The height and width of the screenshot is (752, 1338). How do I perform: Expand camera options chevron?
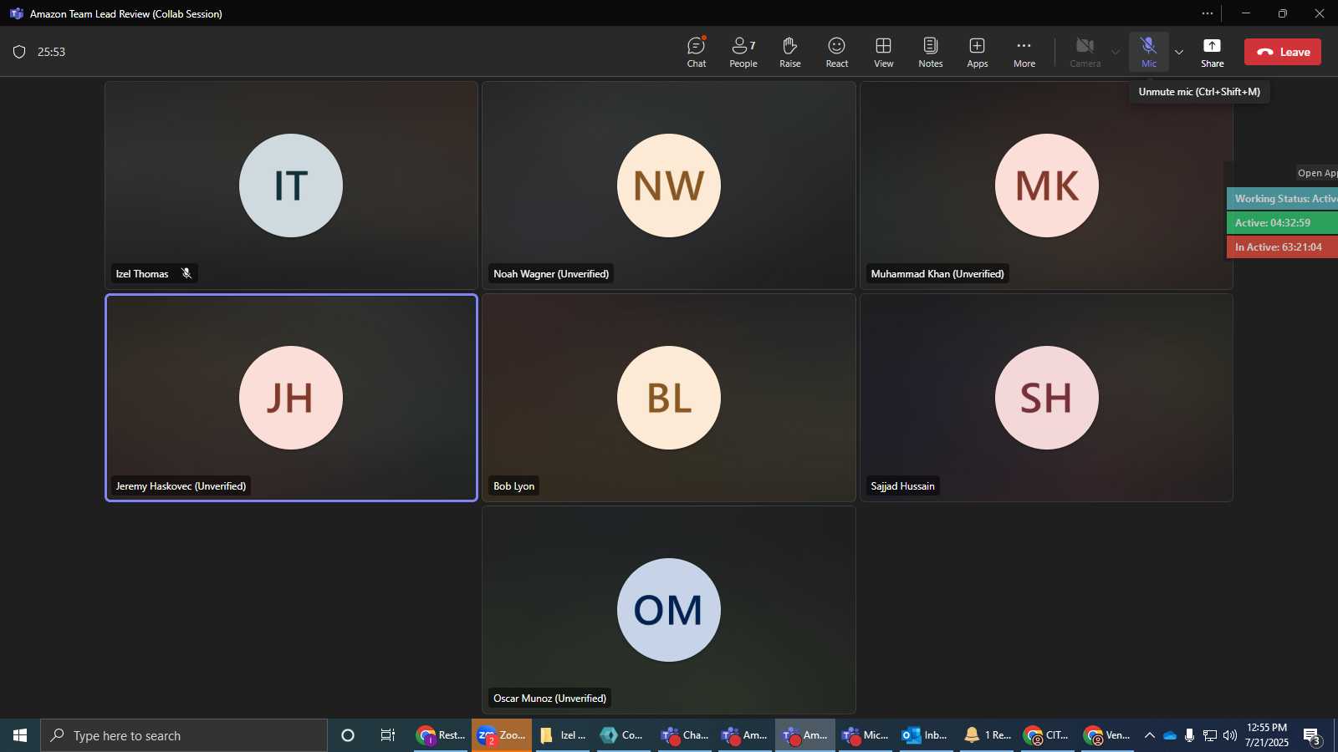pyautogui.click(x=1116, y=52)
